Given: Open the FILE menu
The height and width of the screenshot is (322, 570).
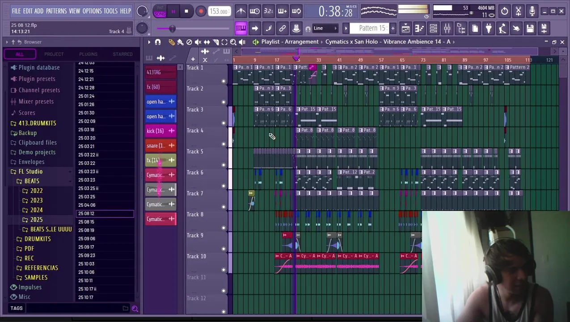Looking at the screenshot, I should click(16, 11).
